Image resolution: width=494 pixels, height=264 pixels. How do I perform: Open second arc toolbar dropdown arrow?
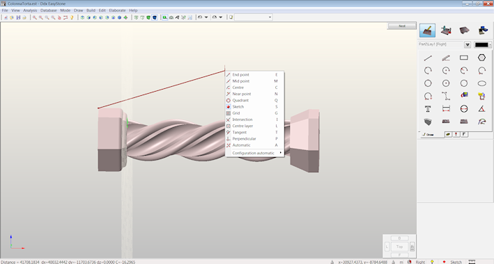coord(221,17)
